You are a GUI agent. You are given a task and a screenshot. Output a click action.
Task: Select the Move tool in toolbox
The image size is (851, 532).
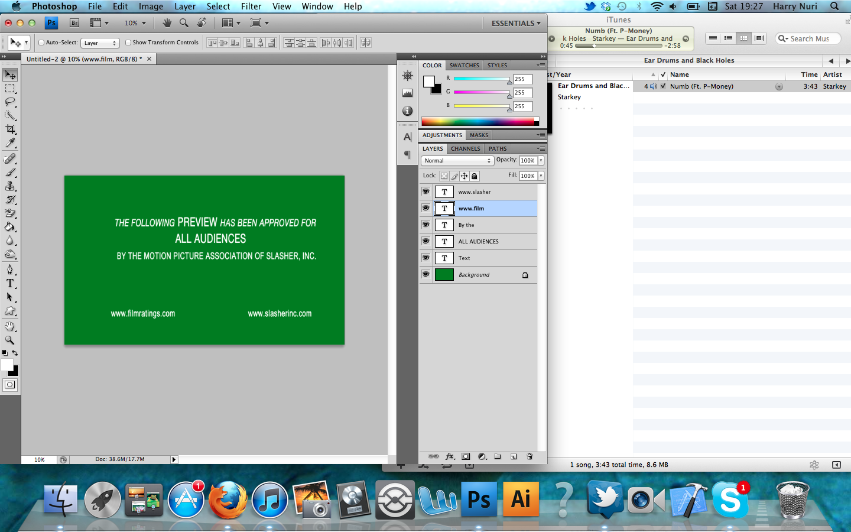[x=10, y=75]
